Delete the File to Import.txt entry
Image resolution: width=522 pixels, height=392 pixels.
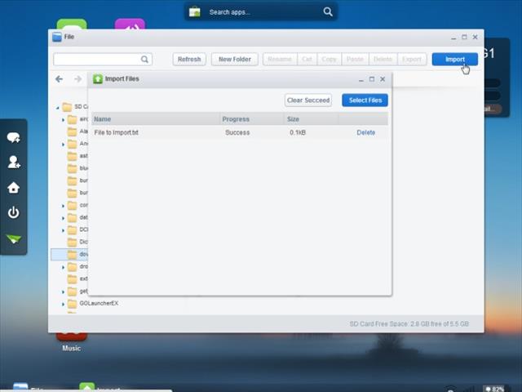coord(366,132)
